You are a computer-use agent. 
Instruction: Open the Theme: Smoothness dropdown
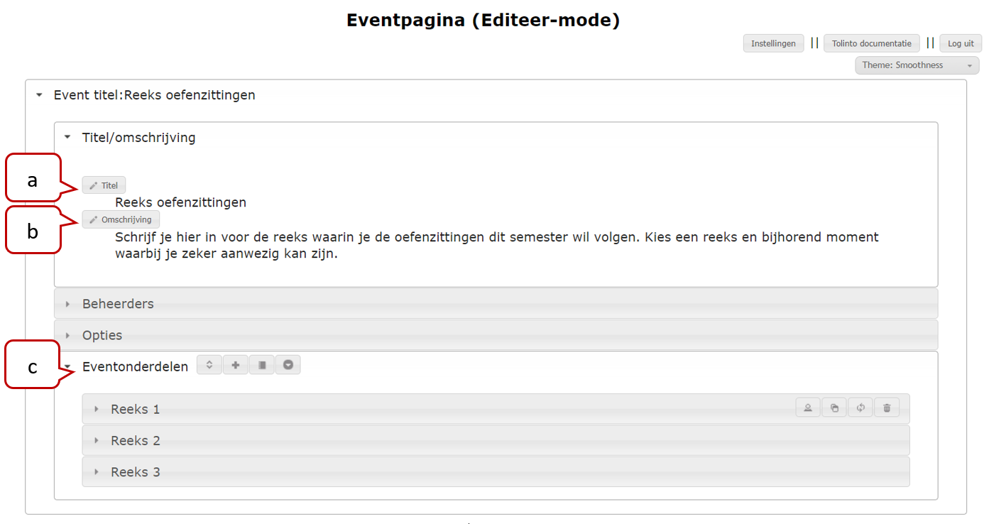pyautogui.click(x=917, y=65)
